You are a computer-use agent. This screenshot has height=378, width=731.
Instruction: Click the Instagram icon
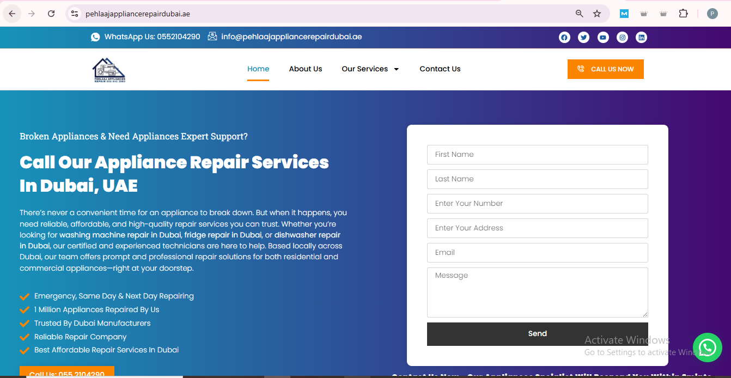click(x=622, y=37)
